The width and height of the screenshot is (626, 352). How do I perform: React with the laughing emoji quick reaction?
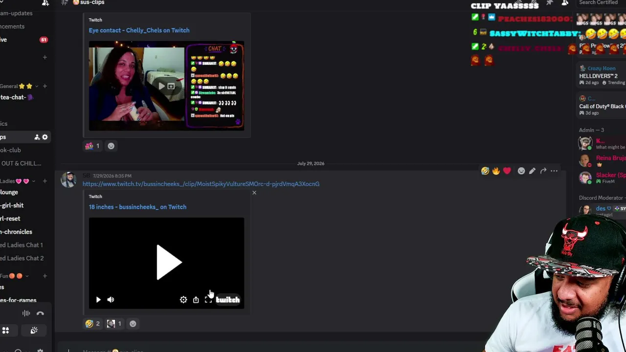(x=485, y=171)
